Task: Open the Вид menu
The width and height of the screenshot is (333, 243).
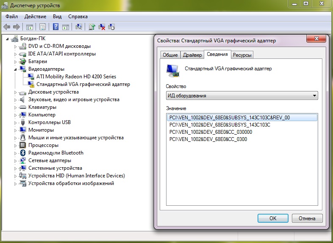Action: (x=57, y=17)
